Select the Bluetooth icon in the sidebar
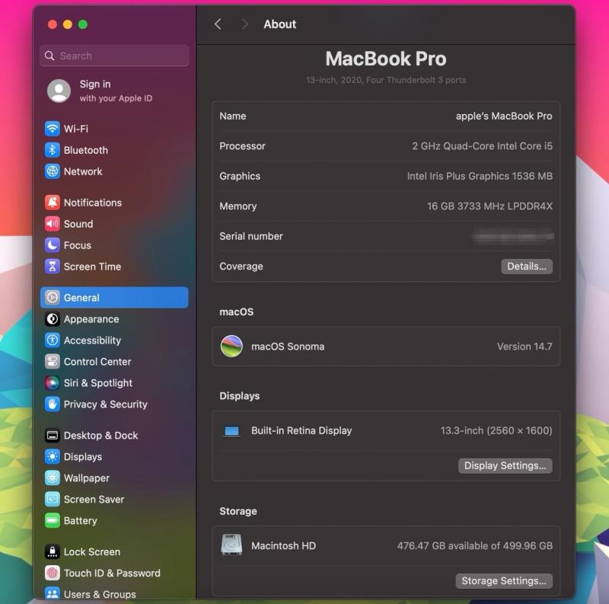The height and width of the screenshot is (604, 609). click(x=52, y=150)
